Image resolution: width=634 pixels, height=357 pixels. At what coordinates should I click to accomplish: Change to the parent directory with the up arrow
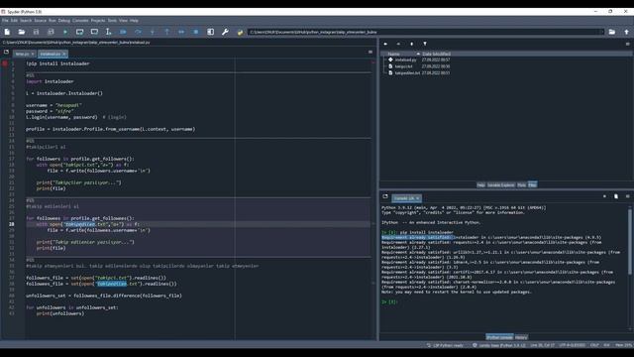coord(626,32)
